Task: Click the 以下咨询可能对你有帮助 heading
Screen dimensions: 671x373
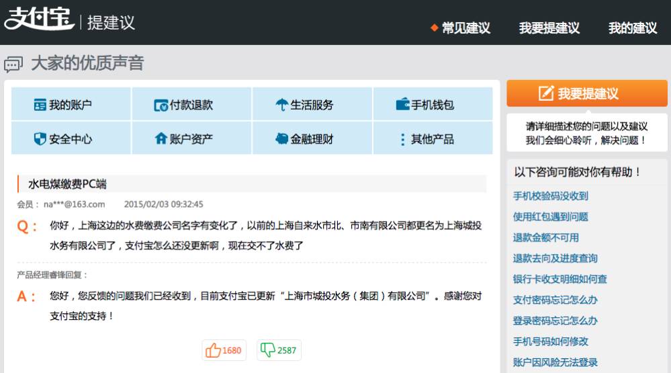Action: [577, 172]
